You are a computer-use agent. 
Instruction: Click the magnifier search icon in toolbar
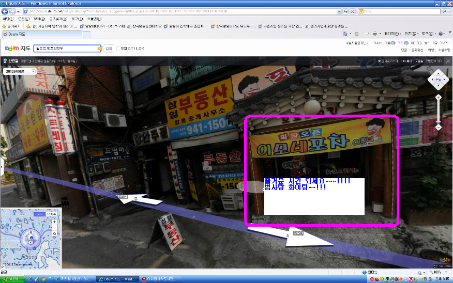click(x=444, y=11)
